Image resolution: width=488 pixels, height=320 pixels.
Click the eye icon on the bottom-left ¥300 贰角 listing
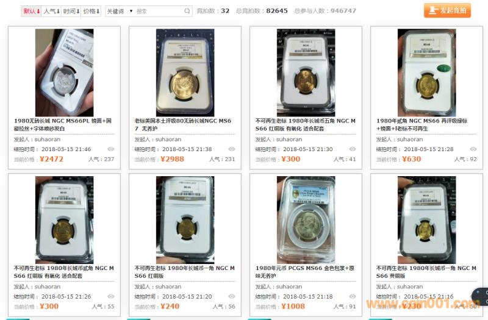[x=111, y=296]
